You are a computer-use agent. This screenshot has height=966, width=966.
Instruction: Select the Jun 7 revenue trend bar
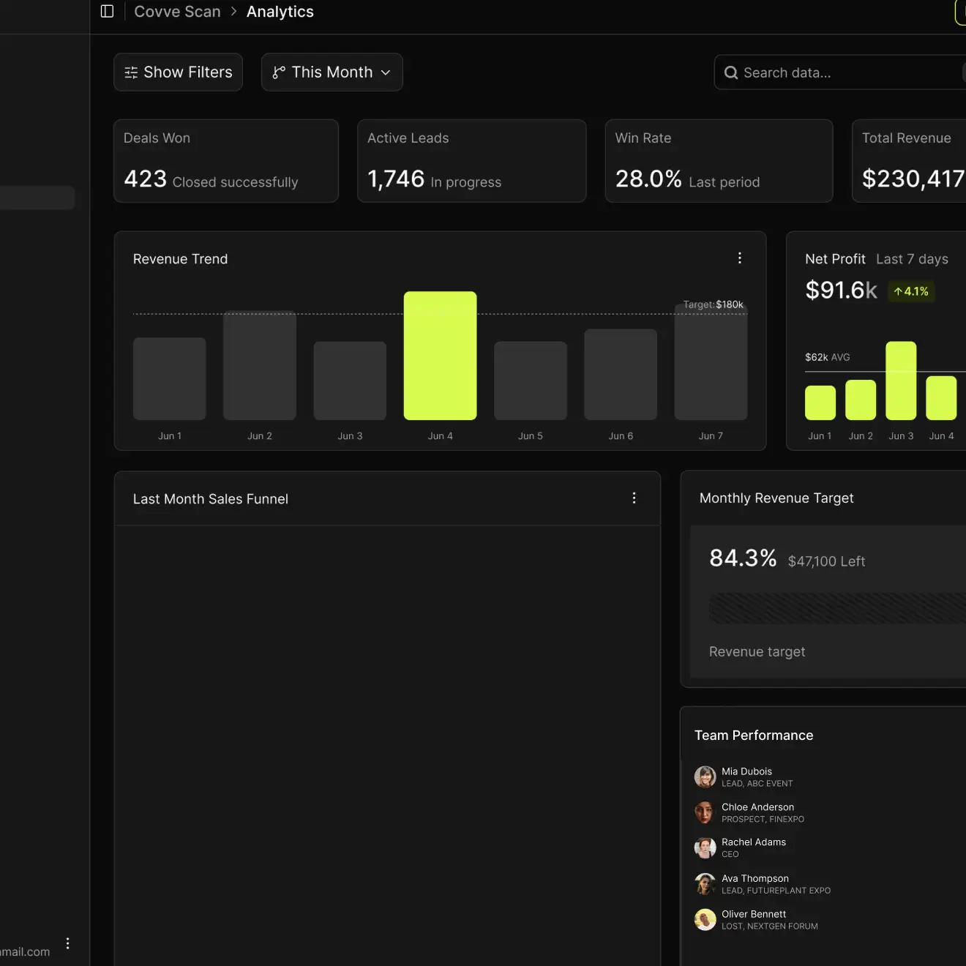711,362
